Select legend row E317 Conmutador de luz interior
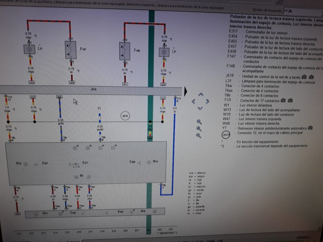323x242 pixels. 258,32
